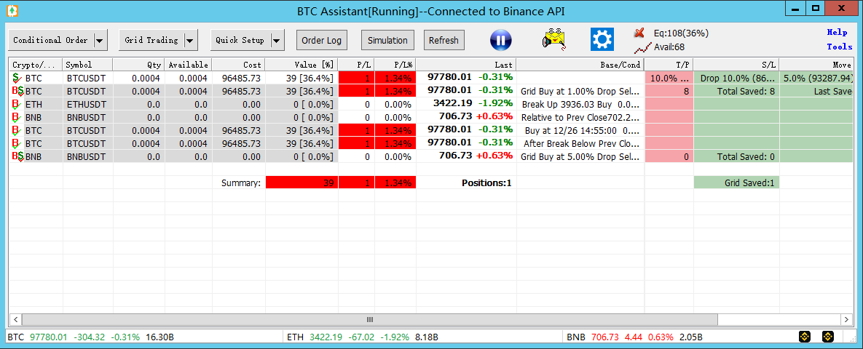Sort by the Symbol column header

[88, 65]
